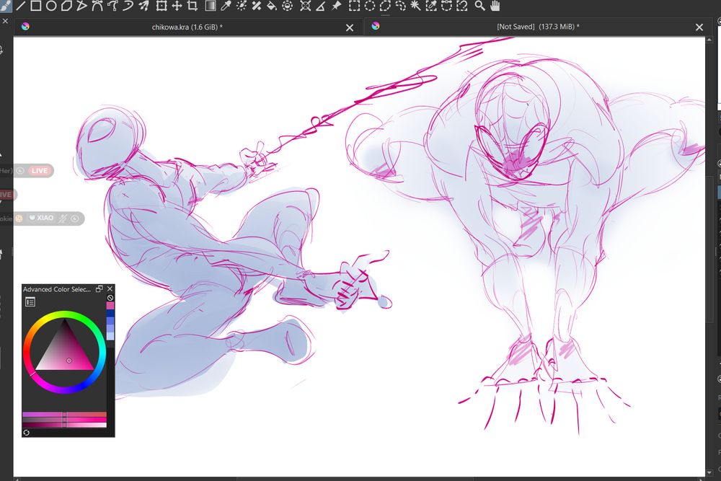Select the Gradient tool

[210, 6]
